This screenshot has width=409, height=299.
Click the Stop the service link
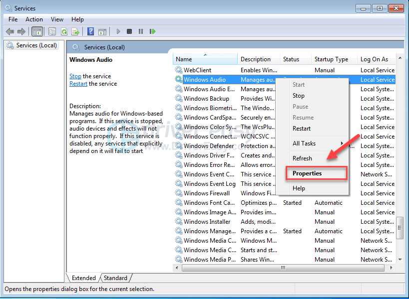tap(75, 76)
